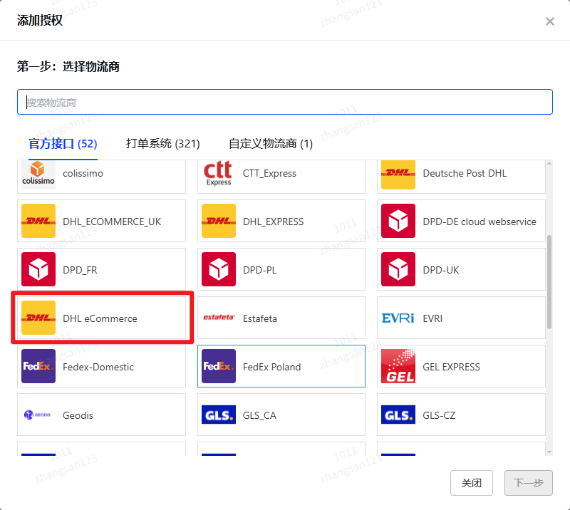
Task: Click the 关闭 button
Action: click(472, 483)
